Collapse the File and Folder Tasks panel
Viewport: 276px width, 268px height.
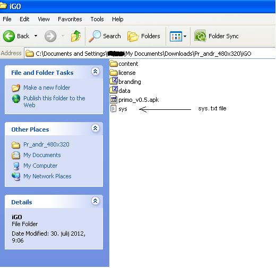tap(96, 72)
